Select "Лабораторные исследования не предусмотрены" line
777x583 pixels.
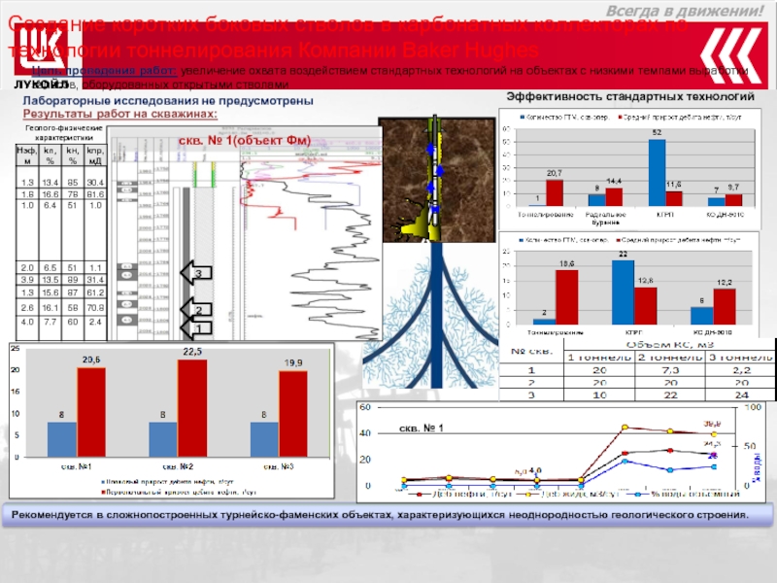(168, 101)
